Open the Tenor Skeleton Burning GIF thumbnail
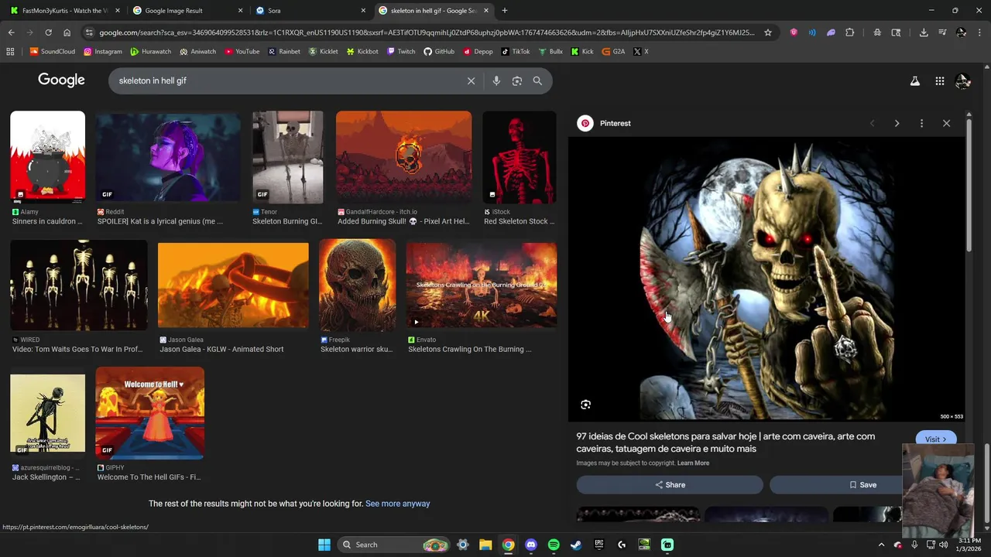The image size is (991, 557). (x=287, y=157)
